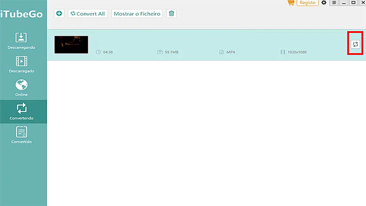Show the Convertido tab
366x206 pixels.
(x=22, y=135)
